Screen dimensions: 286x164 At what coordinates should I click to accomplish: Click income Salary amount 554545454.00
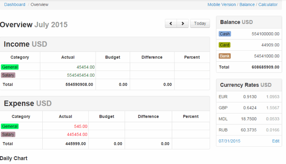(81, 75)
